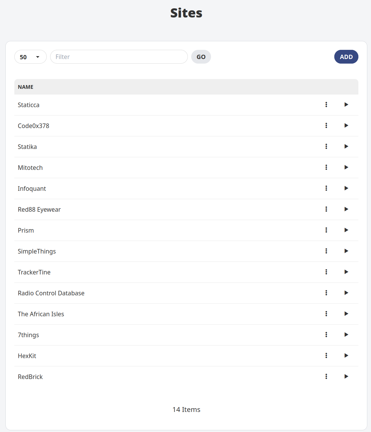Viewport: 371px width, 432px height.
Task: Click the GO filter button
Action: pos(201,57)
